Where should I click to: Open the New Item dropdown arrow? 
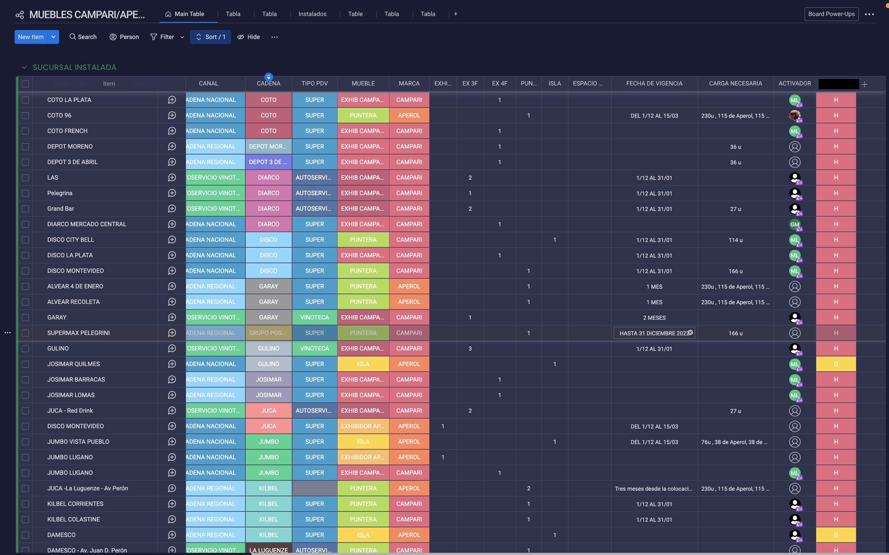pyautogui.click(x=54, y=37)
